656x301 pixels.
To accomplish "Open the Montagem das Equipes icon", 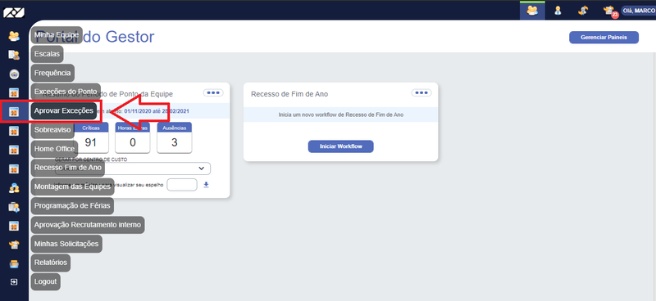I will point(14,188).
